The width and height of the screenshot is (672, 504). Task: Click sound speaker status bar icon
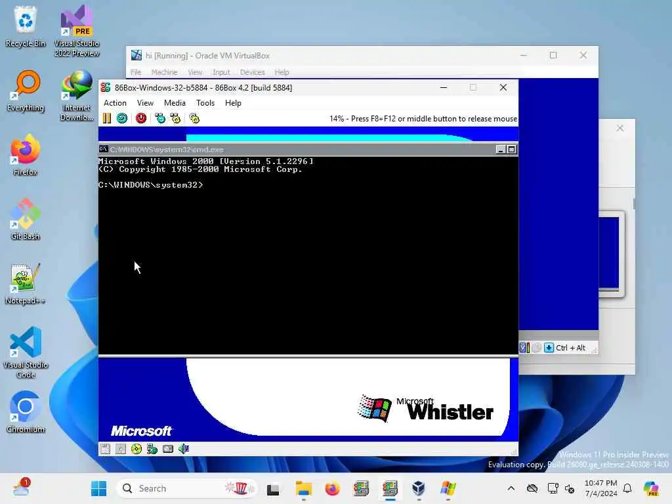[x=184, y=449]
